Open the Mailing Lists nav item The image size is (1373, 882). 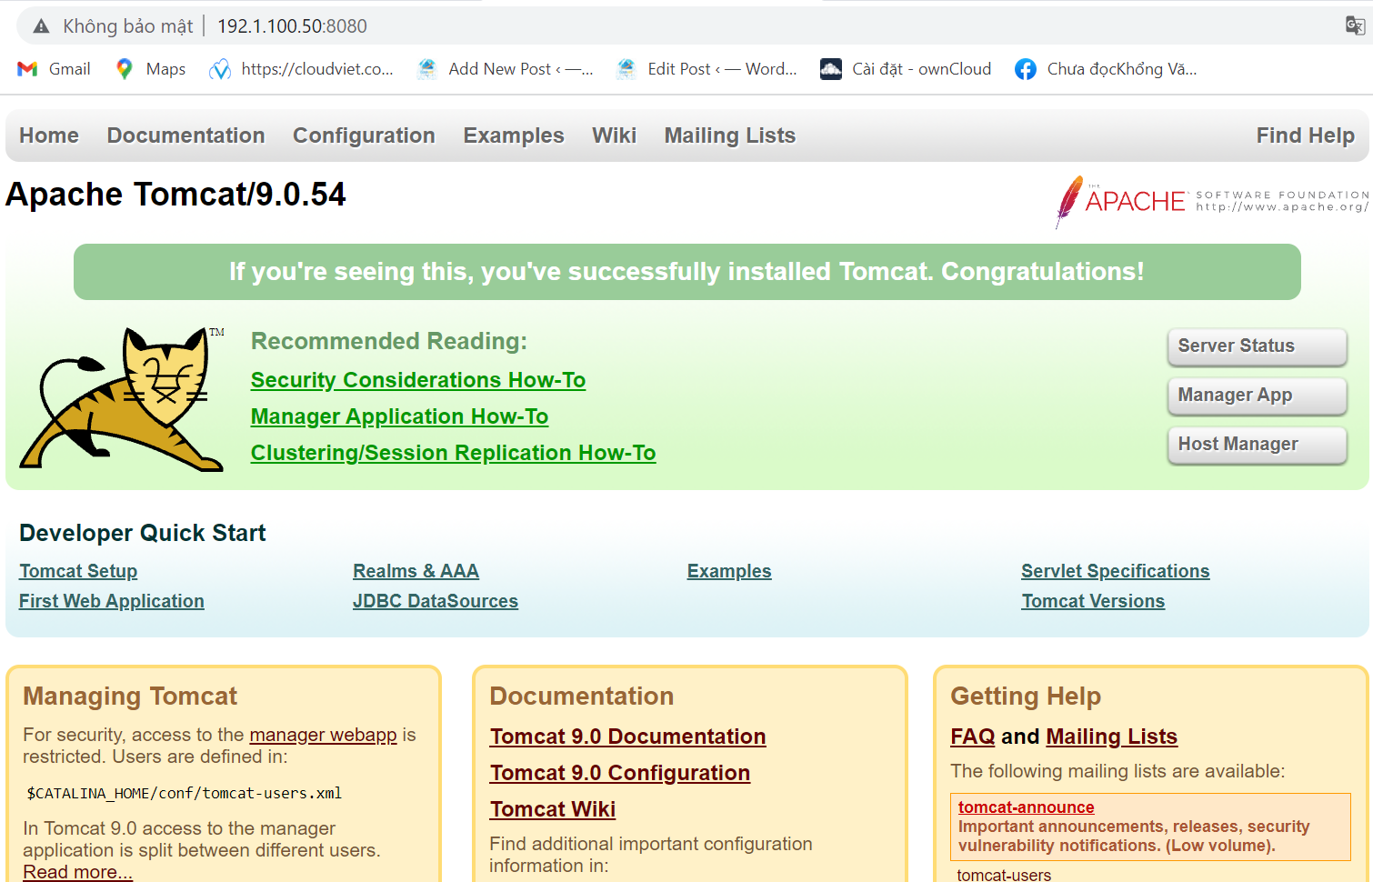pyautogui.click(x=730, y=135)
